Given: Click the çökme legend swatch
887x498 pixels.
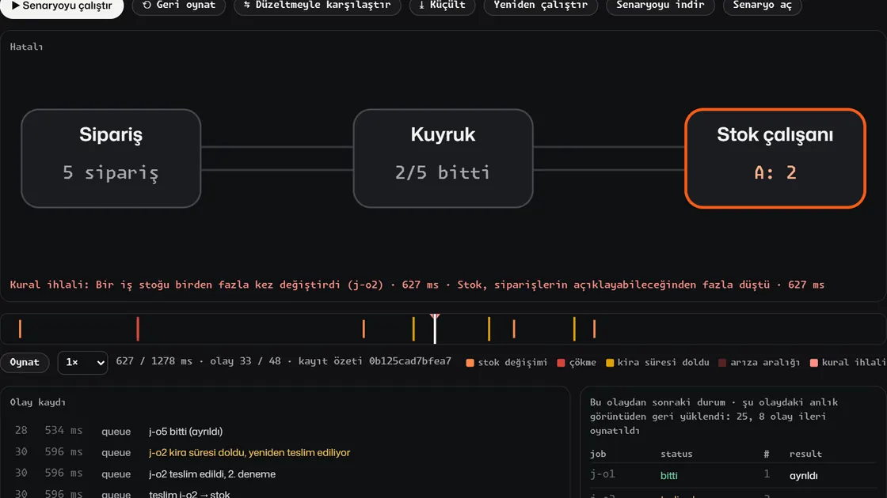Looking at the screenshot, I should (x=561, y=363).
